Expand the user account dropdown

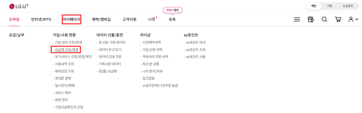tap(353, 19)
